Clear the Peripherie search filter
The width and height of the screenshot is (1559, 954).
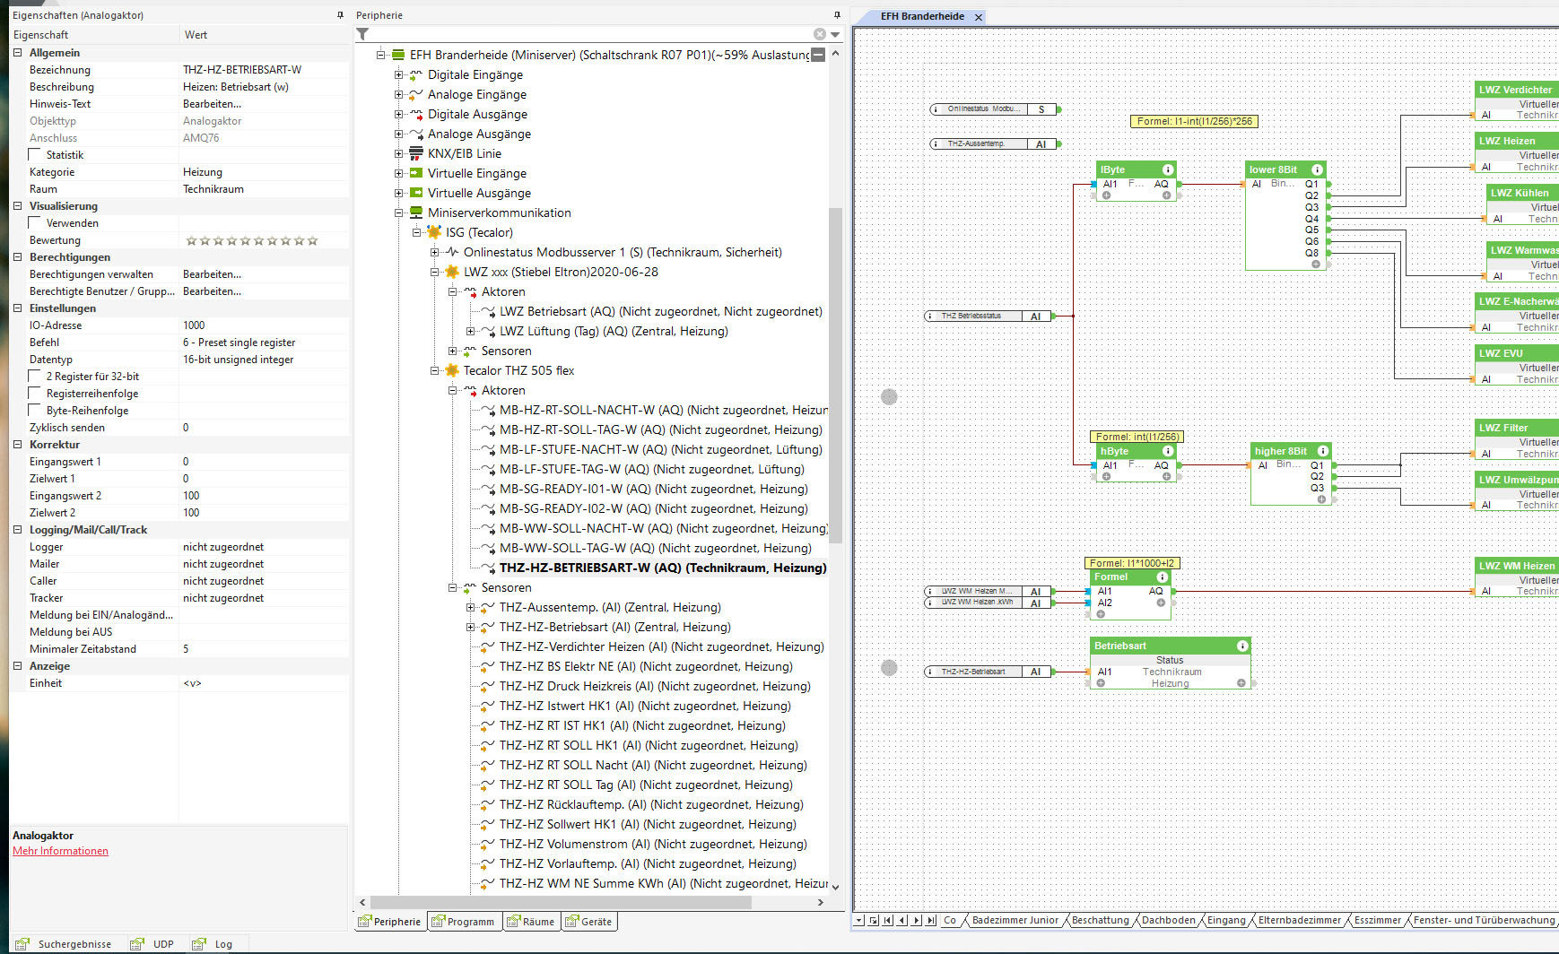pyautogui.click(x=819, y=34)
